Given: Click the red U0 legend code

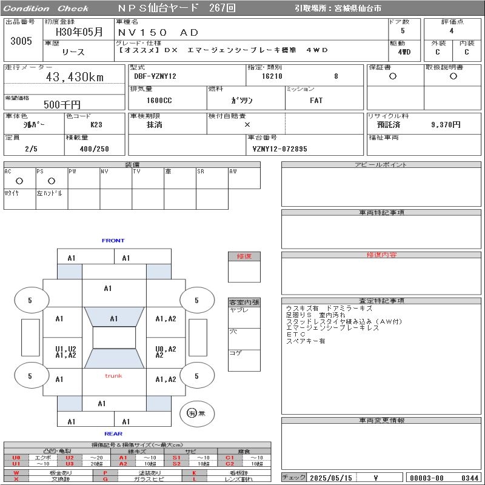Looking at the screenshot, I should (x=16, y=458).
